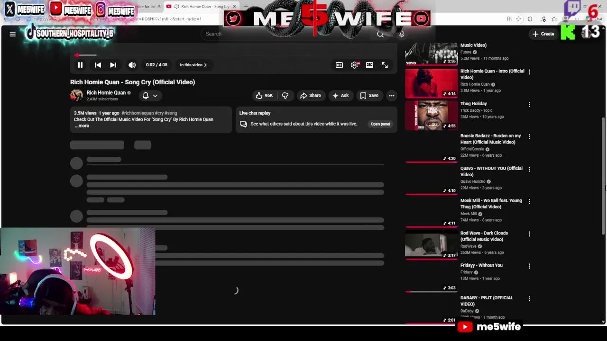
Task: Click the search magnifier icon
Action: point(380,34)
